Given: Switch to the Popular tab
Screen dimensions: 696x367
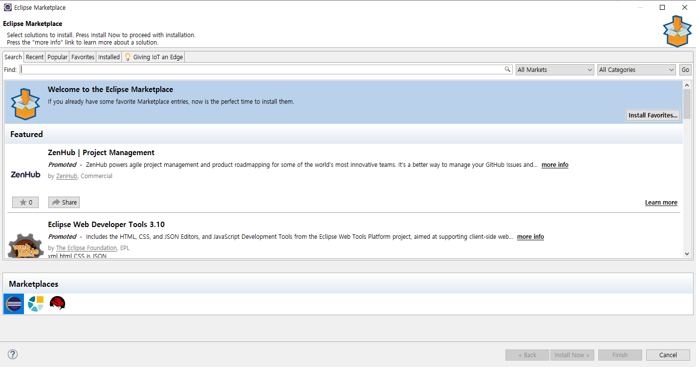Looking at the screenshot, I should pos(57,57).
